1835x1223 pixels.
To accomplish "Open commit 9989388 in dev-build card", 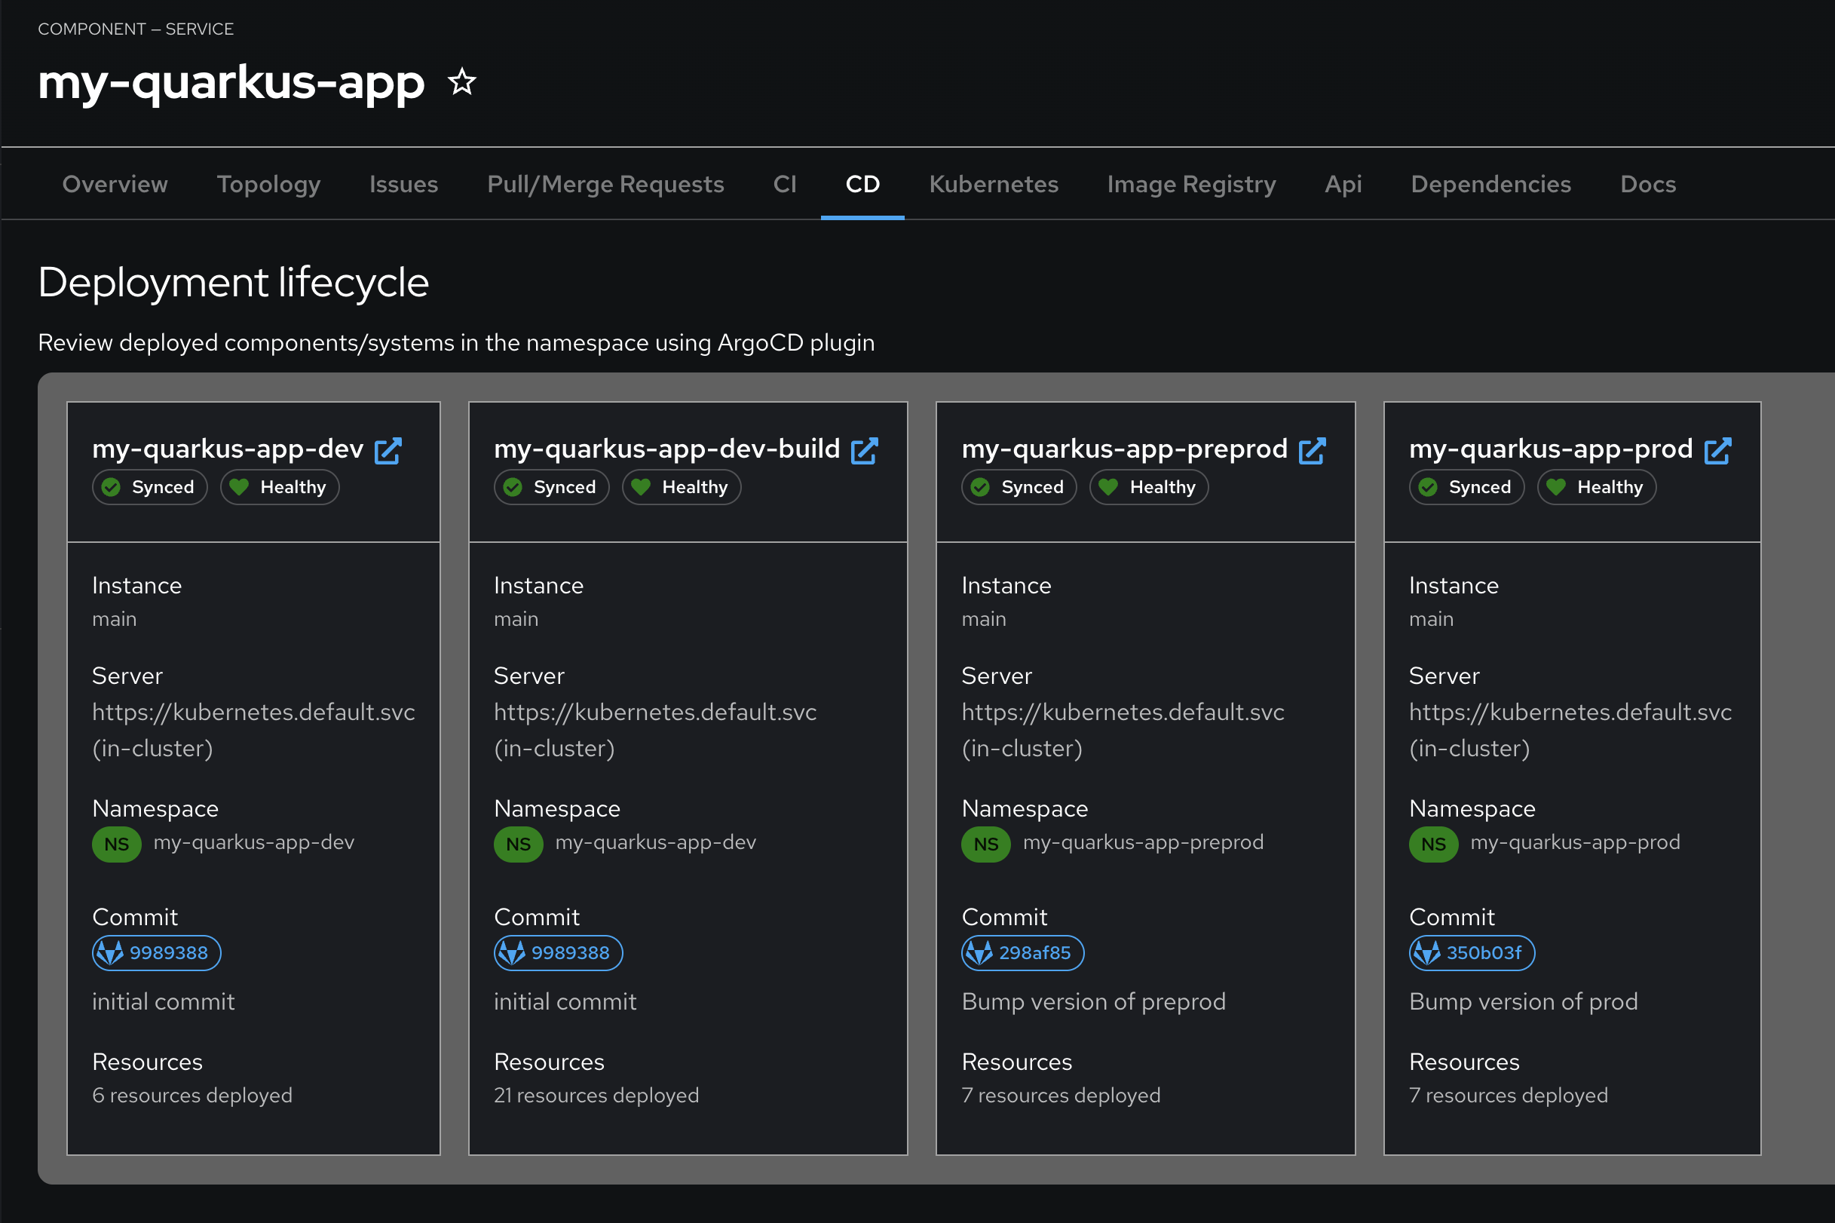I will pos(559,953).
